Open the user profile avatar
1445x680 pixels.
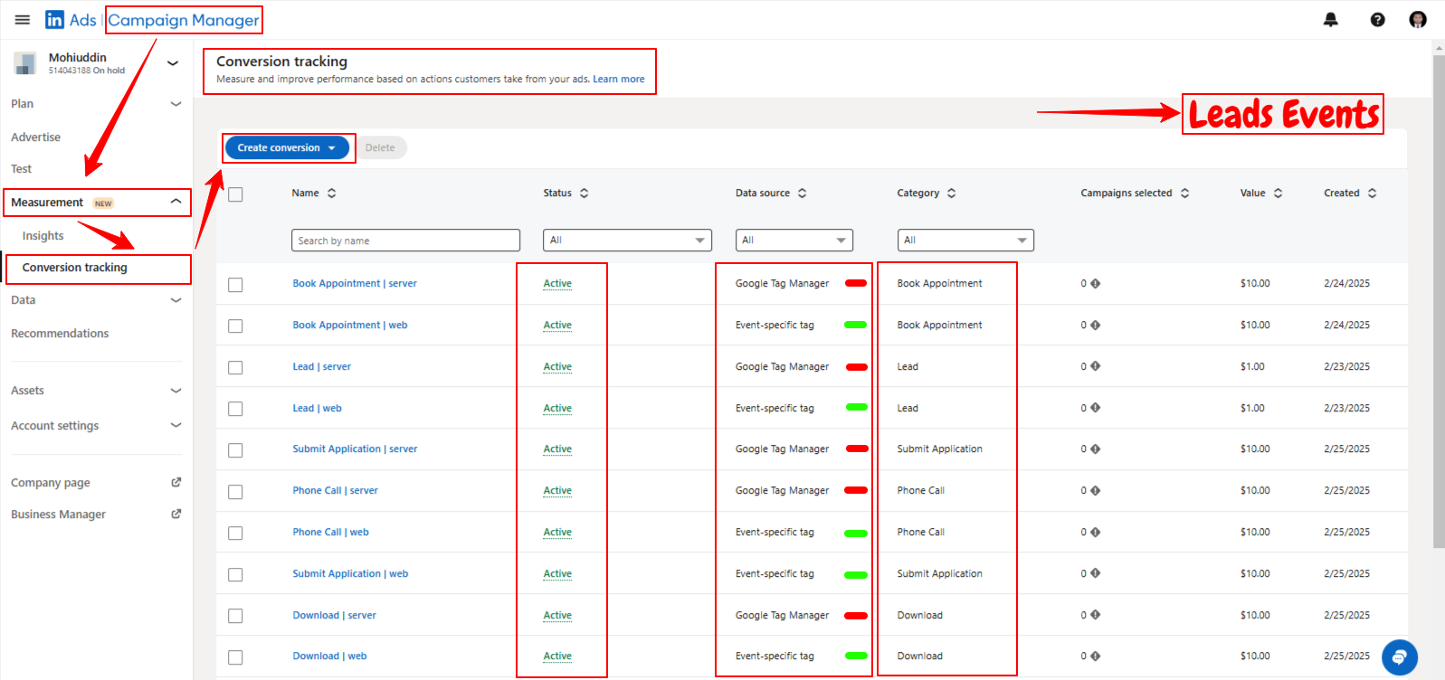(x=1417, y=20)
